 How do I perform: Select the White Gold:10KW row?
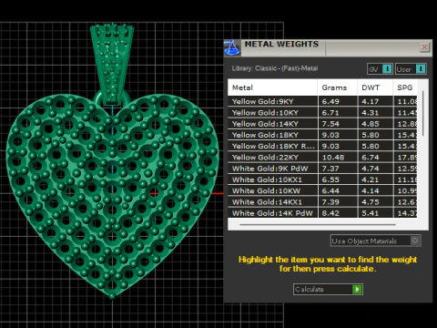tap(322, 190)
